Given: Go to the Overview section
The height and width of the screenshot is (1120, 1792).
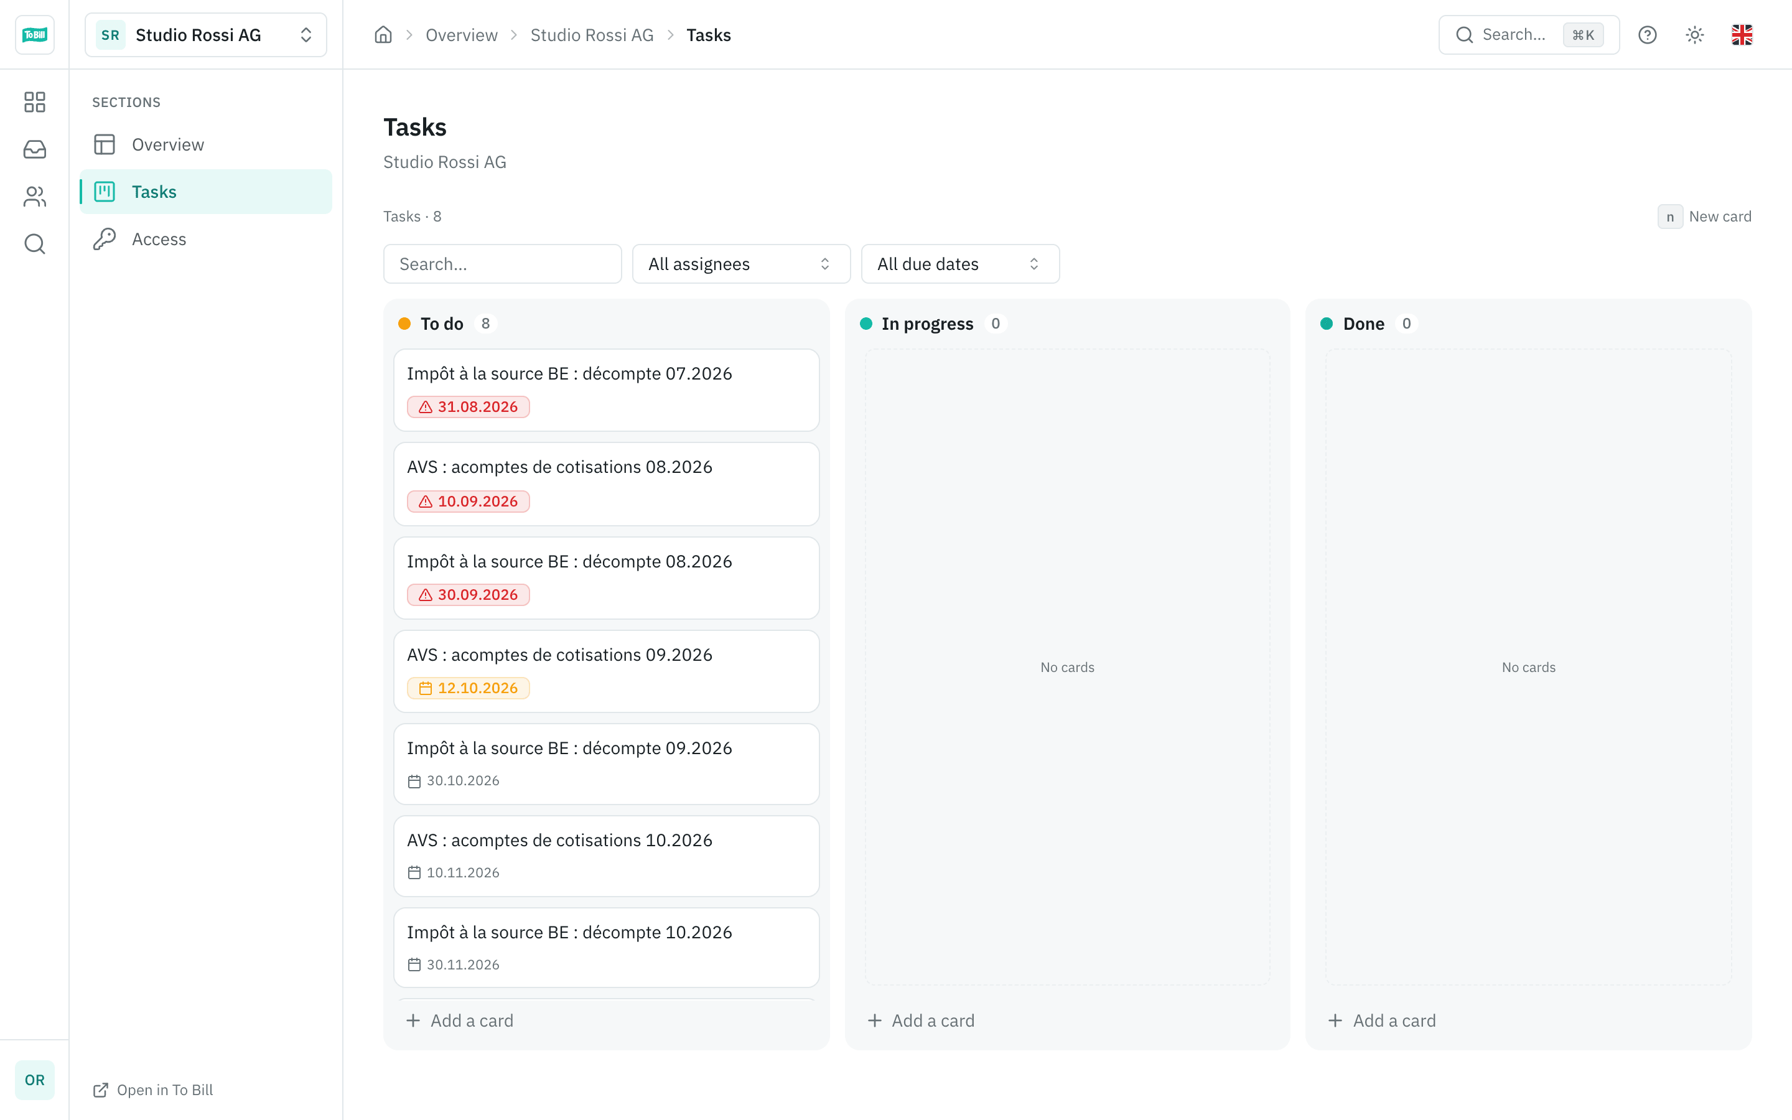Looking at the screenshot, I should click(206, 144).
